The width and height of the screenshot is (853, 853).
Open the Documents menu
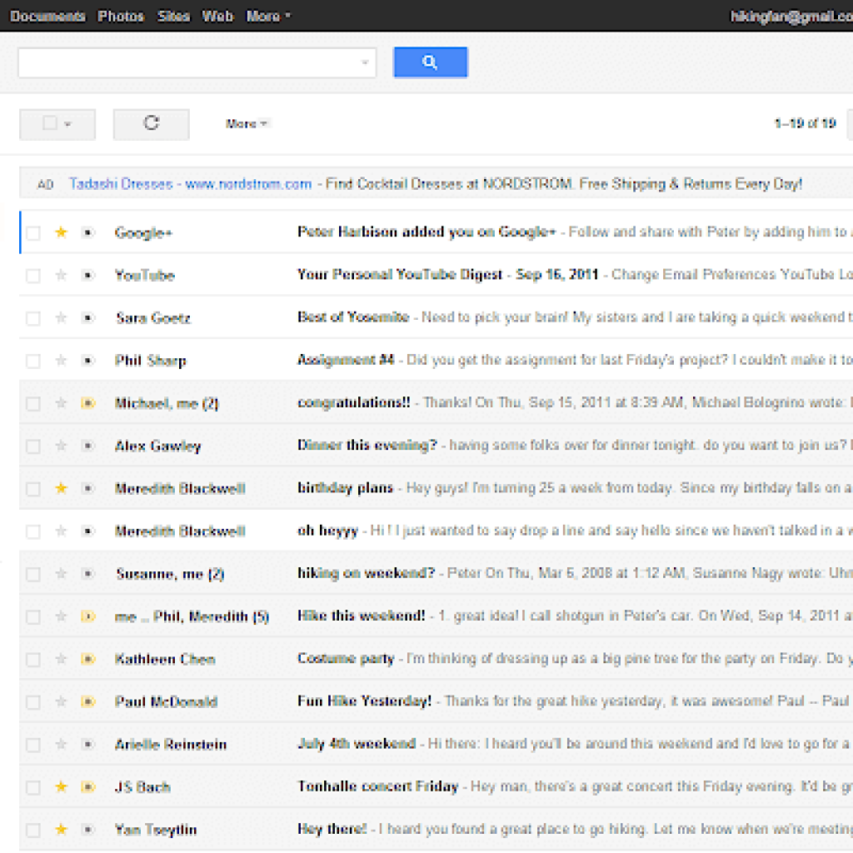point(47,15)
